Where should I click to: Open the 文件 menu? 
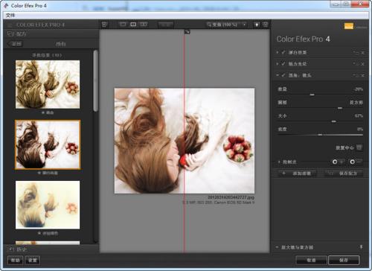(10, 16)
